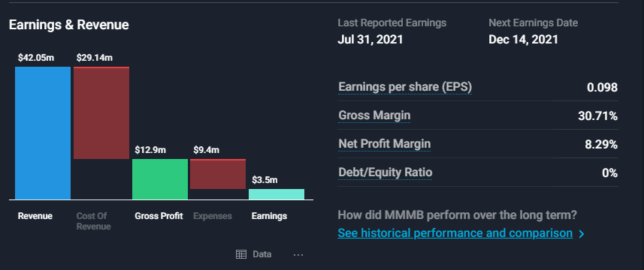Viewport: 644px width, 270px height.
Task: Click the blue Revenue bar
Action: tap(43, 133)
